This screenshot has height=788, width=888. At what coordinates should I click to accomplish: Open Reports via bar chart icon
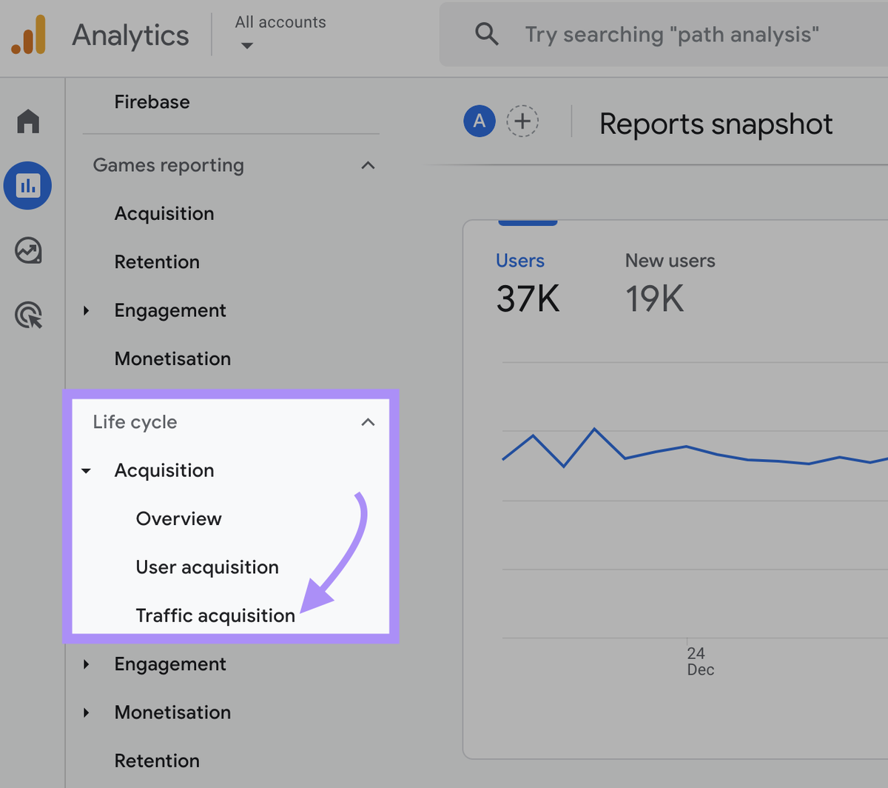(x=27, y=186)
